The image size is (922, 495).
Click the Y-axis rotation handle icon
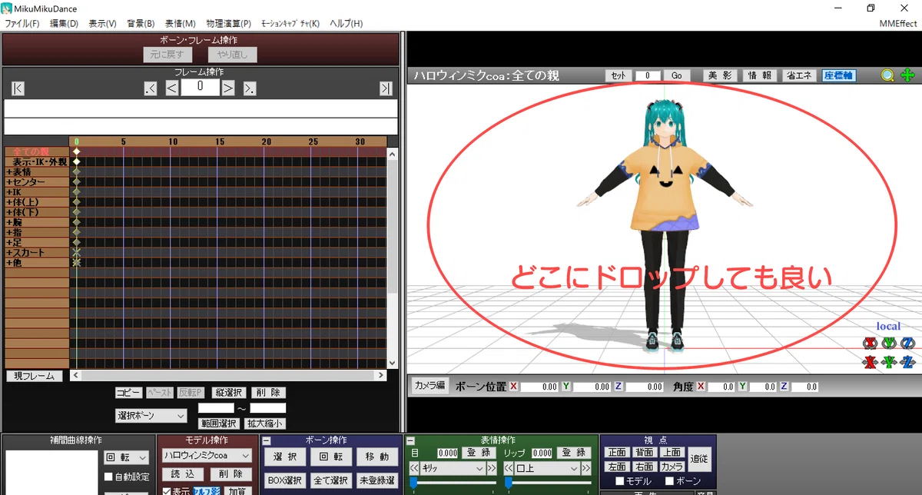pos(889,343)
